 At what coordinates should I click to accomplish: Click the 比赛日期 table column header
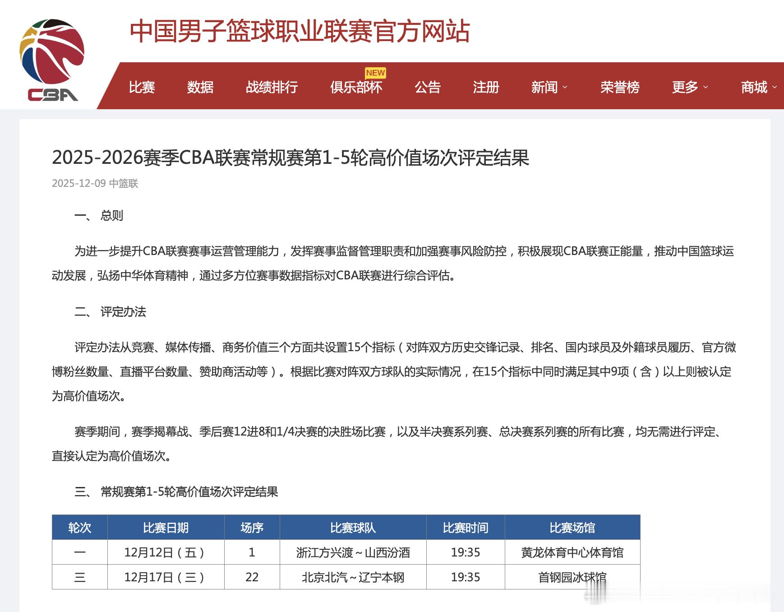pos(166,528)
